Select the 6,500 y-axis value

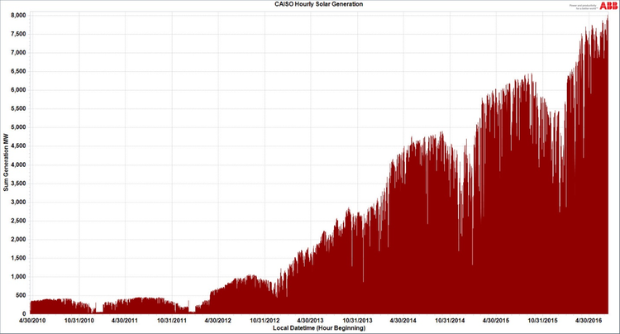pyautogui.click(x=18, y=71)
